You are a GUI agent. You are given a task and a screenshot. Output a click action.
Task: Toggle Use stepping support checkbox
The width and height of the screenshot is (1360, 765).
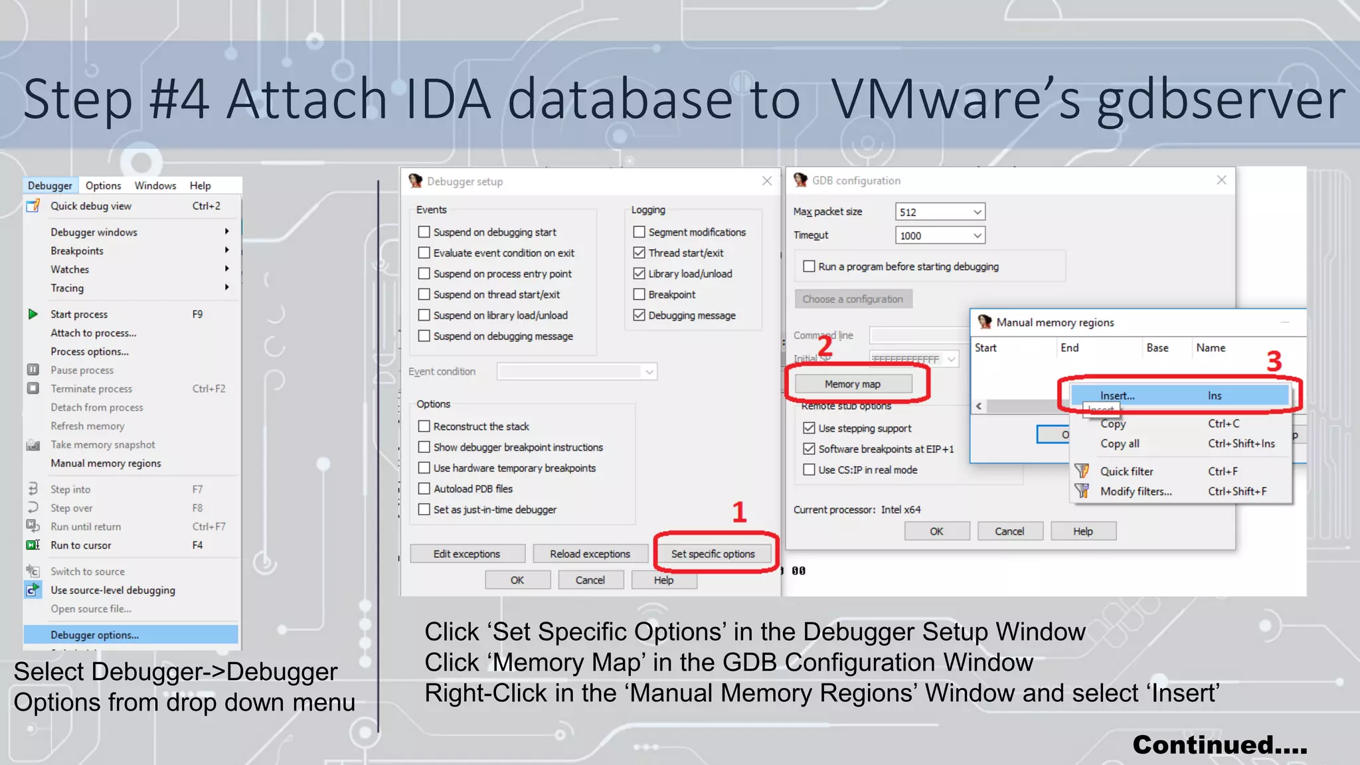point(809,428)
